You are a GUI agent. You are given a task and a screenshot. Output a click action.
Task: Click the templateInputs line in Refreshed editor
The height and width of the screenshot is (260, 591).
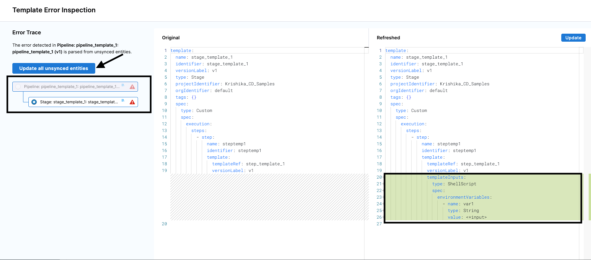[445, 177]
